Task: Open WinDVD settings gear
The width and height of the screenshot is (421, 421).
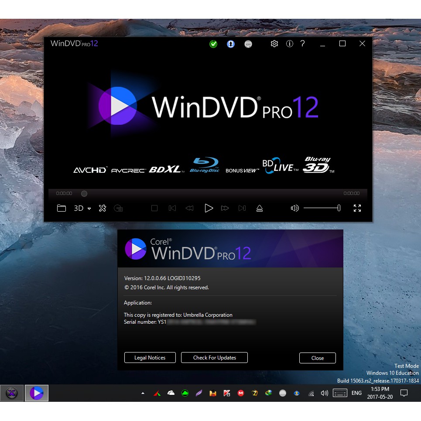Action: [x=274, y=44]
